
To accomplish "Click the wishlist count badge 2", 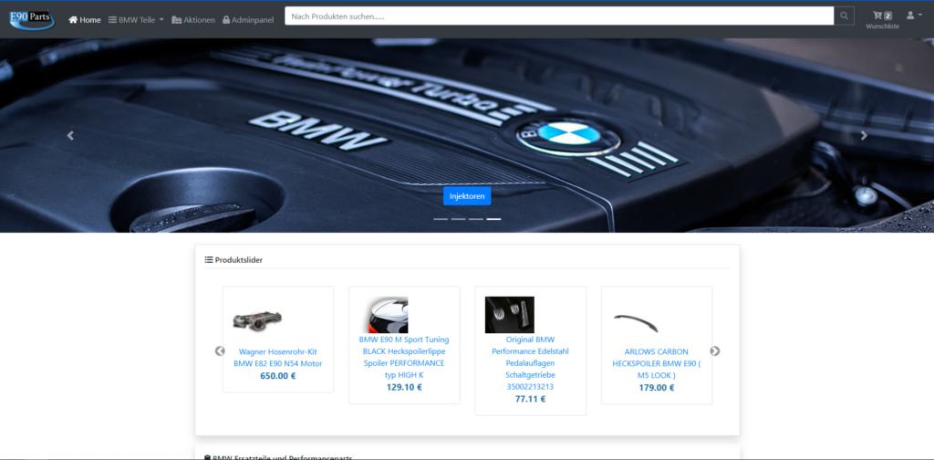I will [887, 16].
